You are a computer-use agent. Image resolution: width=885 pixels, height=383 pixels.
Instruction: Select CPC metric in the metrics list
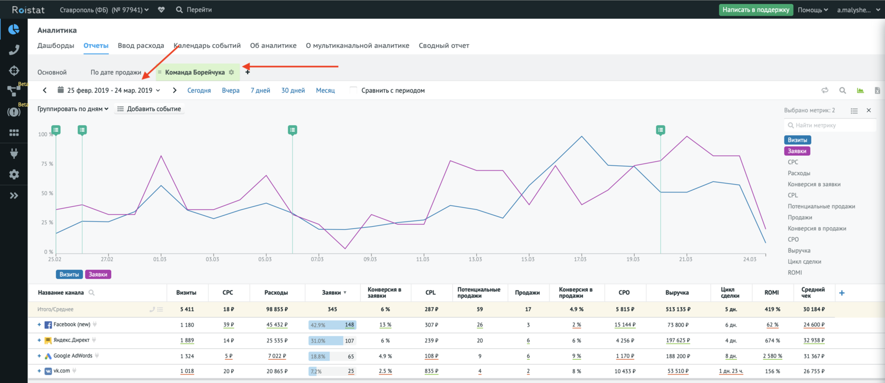[x=793, y=162]
